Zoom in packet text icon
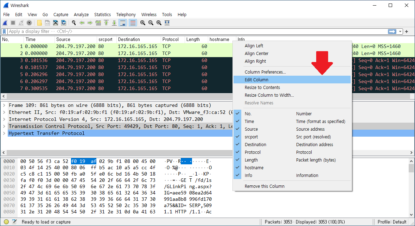 click(x=143, y=23)
